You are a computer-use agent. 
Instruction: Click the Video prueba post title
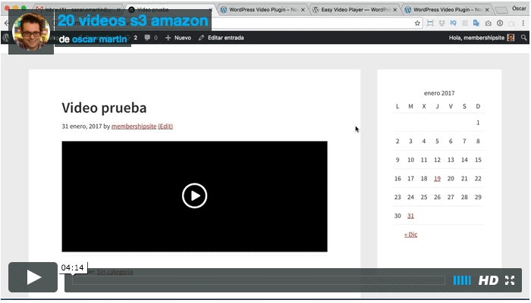click(104, 108)
